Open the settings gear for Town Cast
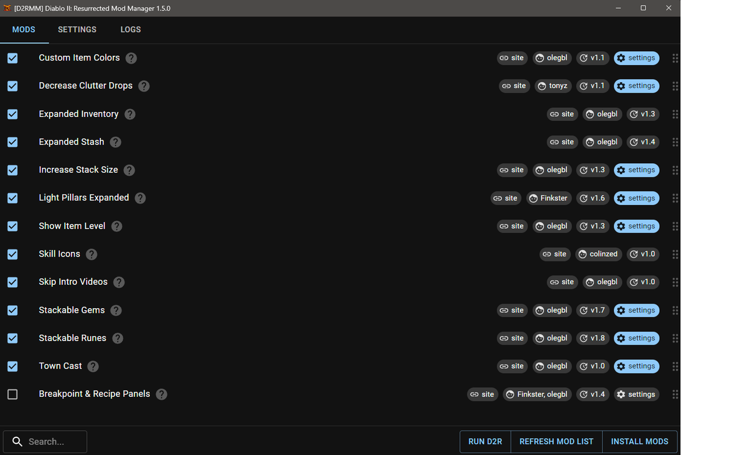Viewport: 752px width, 455px height. pyautogui.click(x=636, y=366)
